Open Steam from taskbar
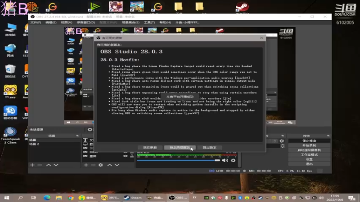The image size is (360, 202). (133, 198)
